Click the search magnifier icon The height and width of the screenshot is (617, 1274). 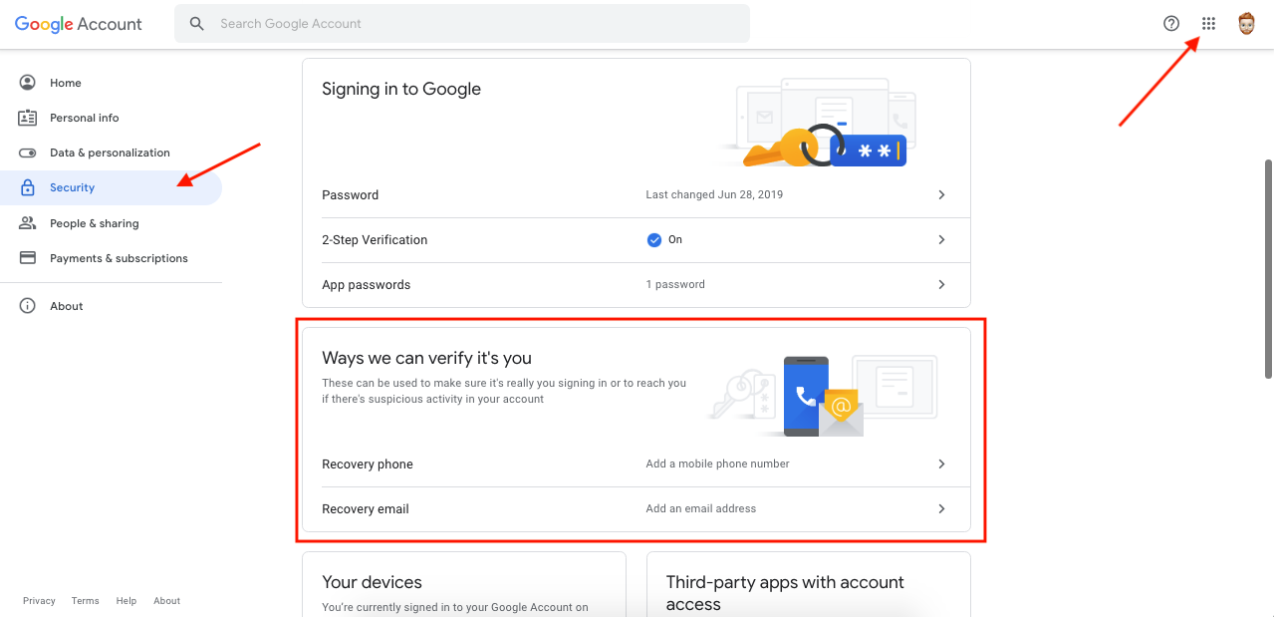point(197,24)
